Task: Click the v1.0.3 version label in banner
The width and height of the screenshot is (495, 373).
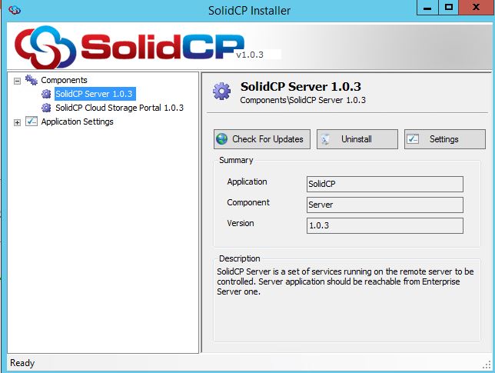Action: pyautogui.click(x=250, y=55)
